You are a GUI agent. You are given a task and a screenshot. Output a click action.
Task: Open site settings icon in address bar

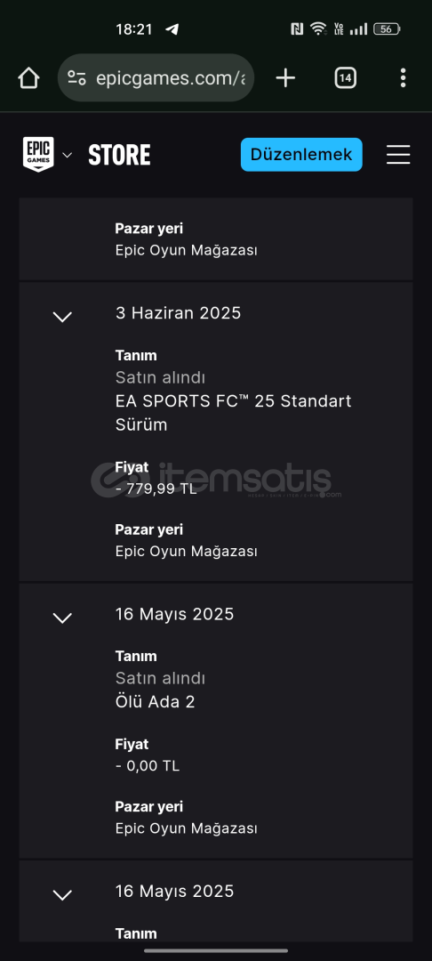(x=76, y=77)
